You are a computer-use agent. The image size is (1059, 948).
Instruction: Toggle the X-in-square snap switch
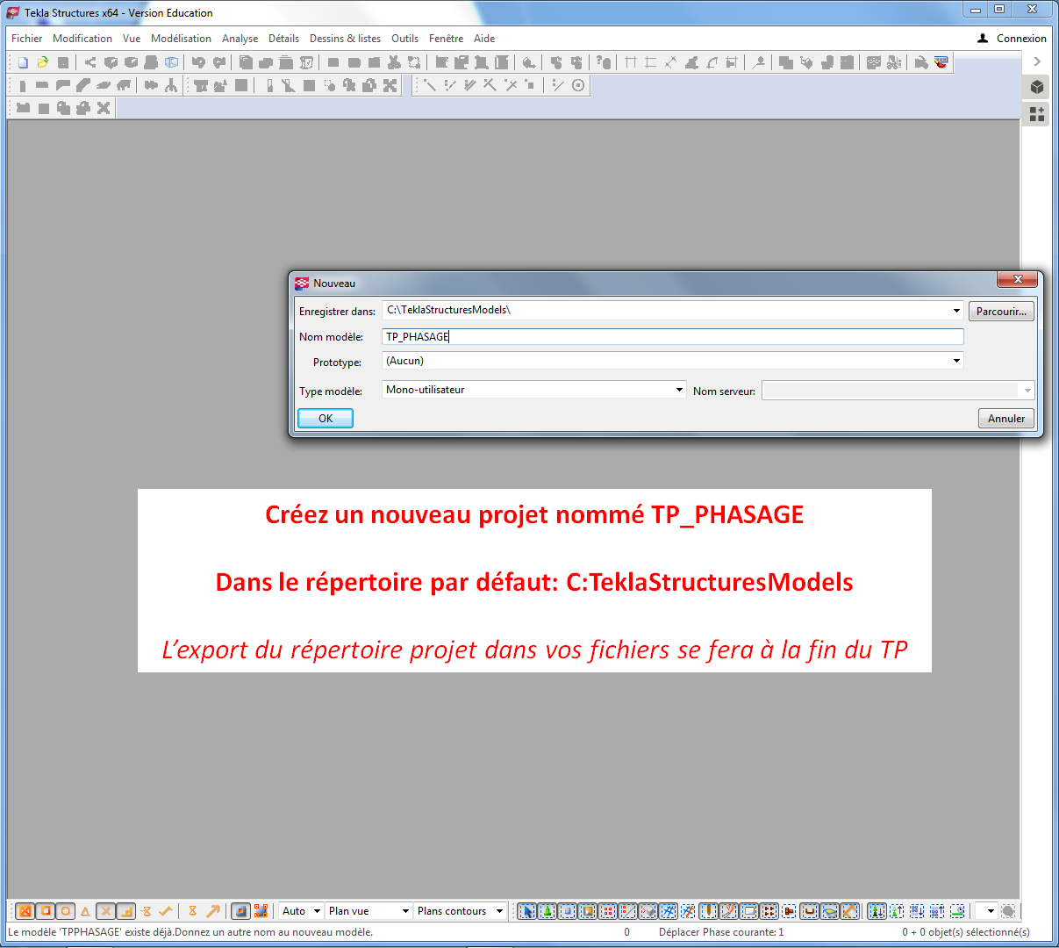(25, 911)
